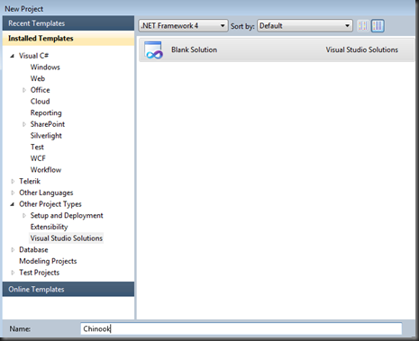This screenshot has width=419, height=341.
Task: Select the Setup and Deployment item
Action: coord(67,215)
